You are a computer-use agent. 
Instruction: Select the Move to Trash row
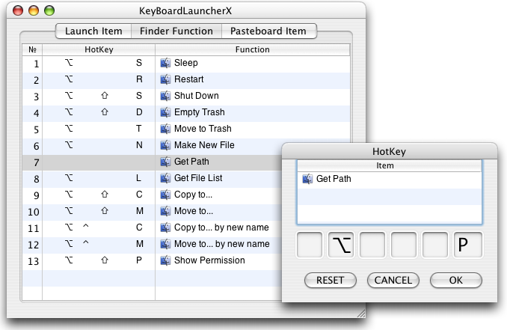click(x=186, y=129)
